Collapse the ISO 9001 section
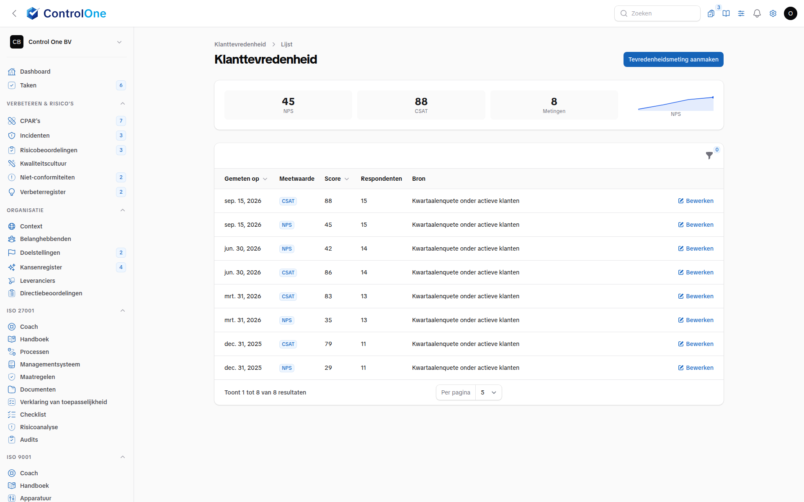This screenshot has height=502, width=804. [x=123, y=457]
